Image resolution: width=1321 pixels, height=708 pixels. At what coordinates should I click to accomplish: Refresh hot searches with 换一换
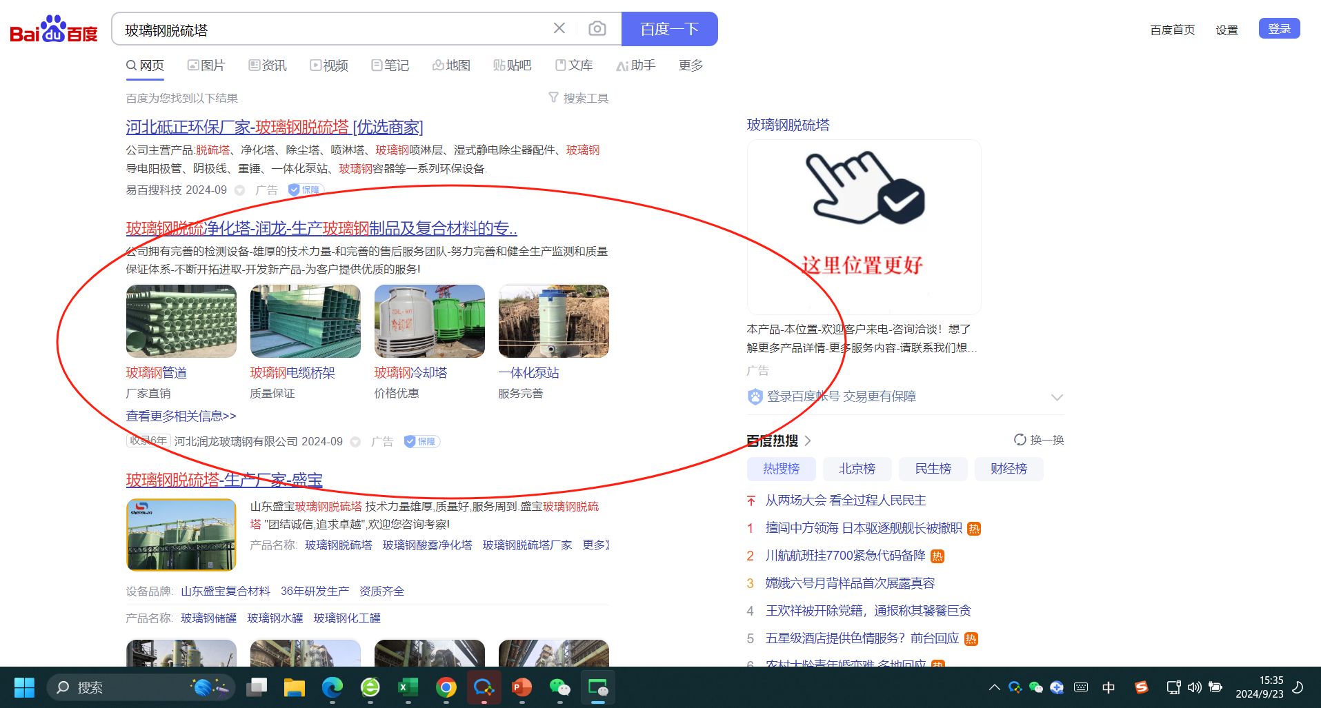tap(1039, 440)
